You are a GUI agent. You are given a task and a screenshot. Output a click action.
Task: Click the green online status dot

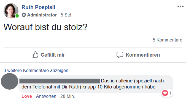click(17, 16)
